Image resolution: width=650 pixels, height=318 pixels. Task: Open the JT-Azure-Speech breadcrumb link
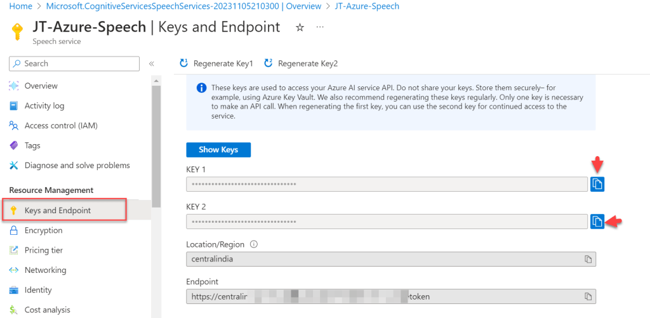(x=367, y=6)
